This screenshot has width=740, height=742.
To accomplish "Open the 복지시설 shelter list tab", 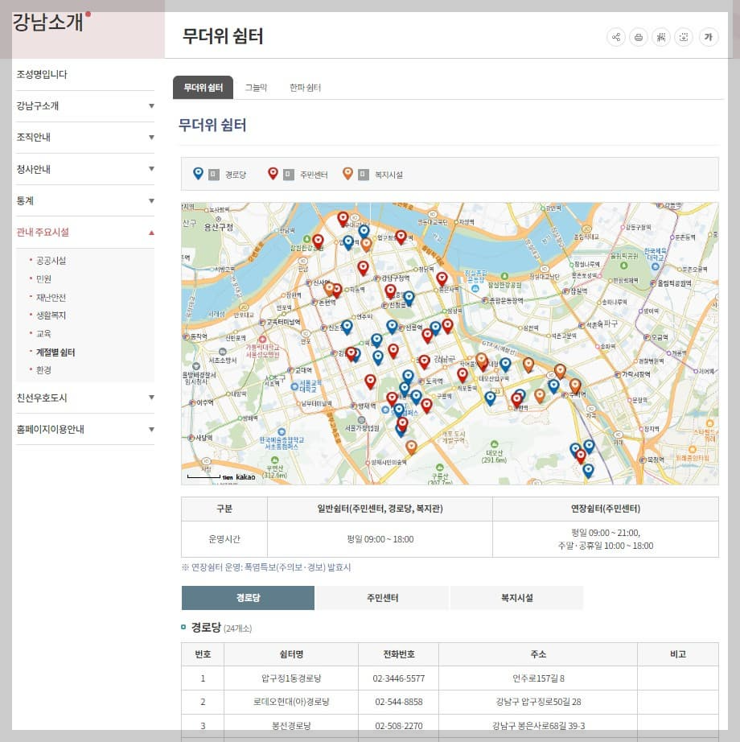I will (x=516, y=599).
